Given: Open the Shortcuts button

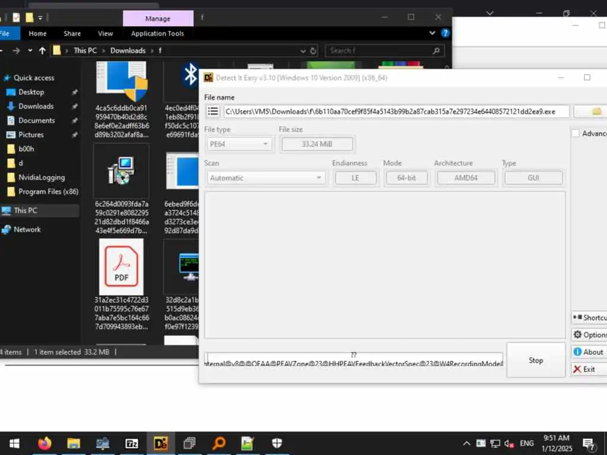Looking at the screenshot, I should (590, 318).
